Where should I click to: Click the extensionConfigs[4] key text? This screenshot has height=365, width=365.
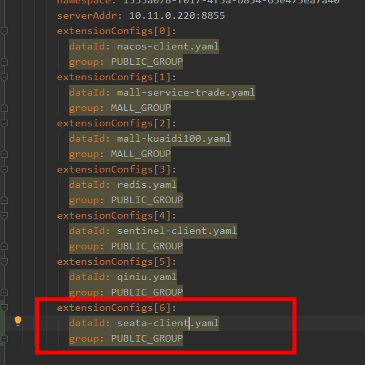[114, 215]
